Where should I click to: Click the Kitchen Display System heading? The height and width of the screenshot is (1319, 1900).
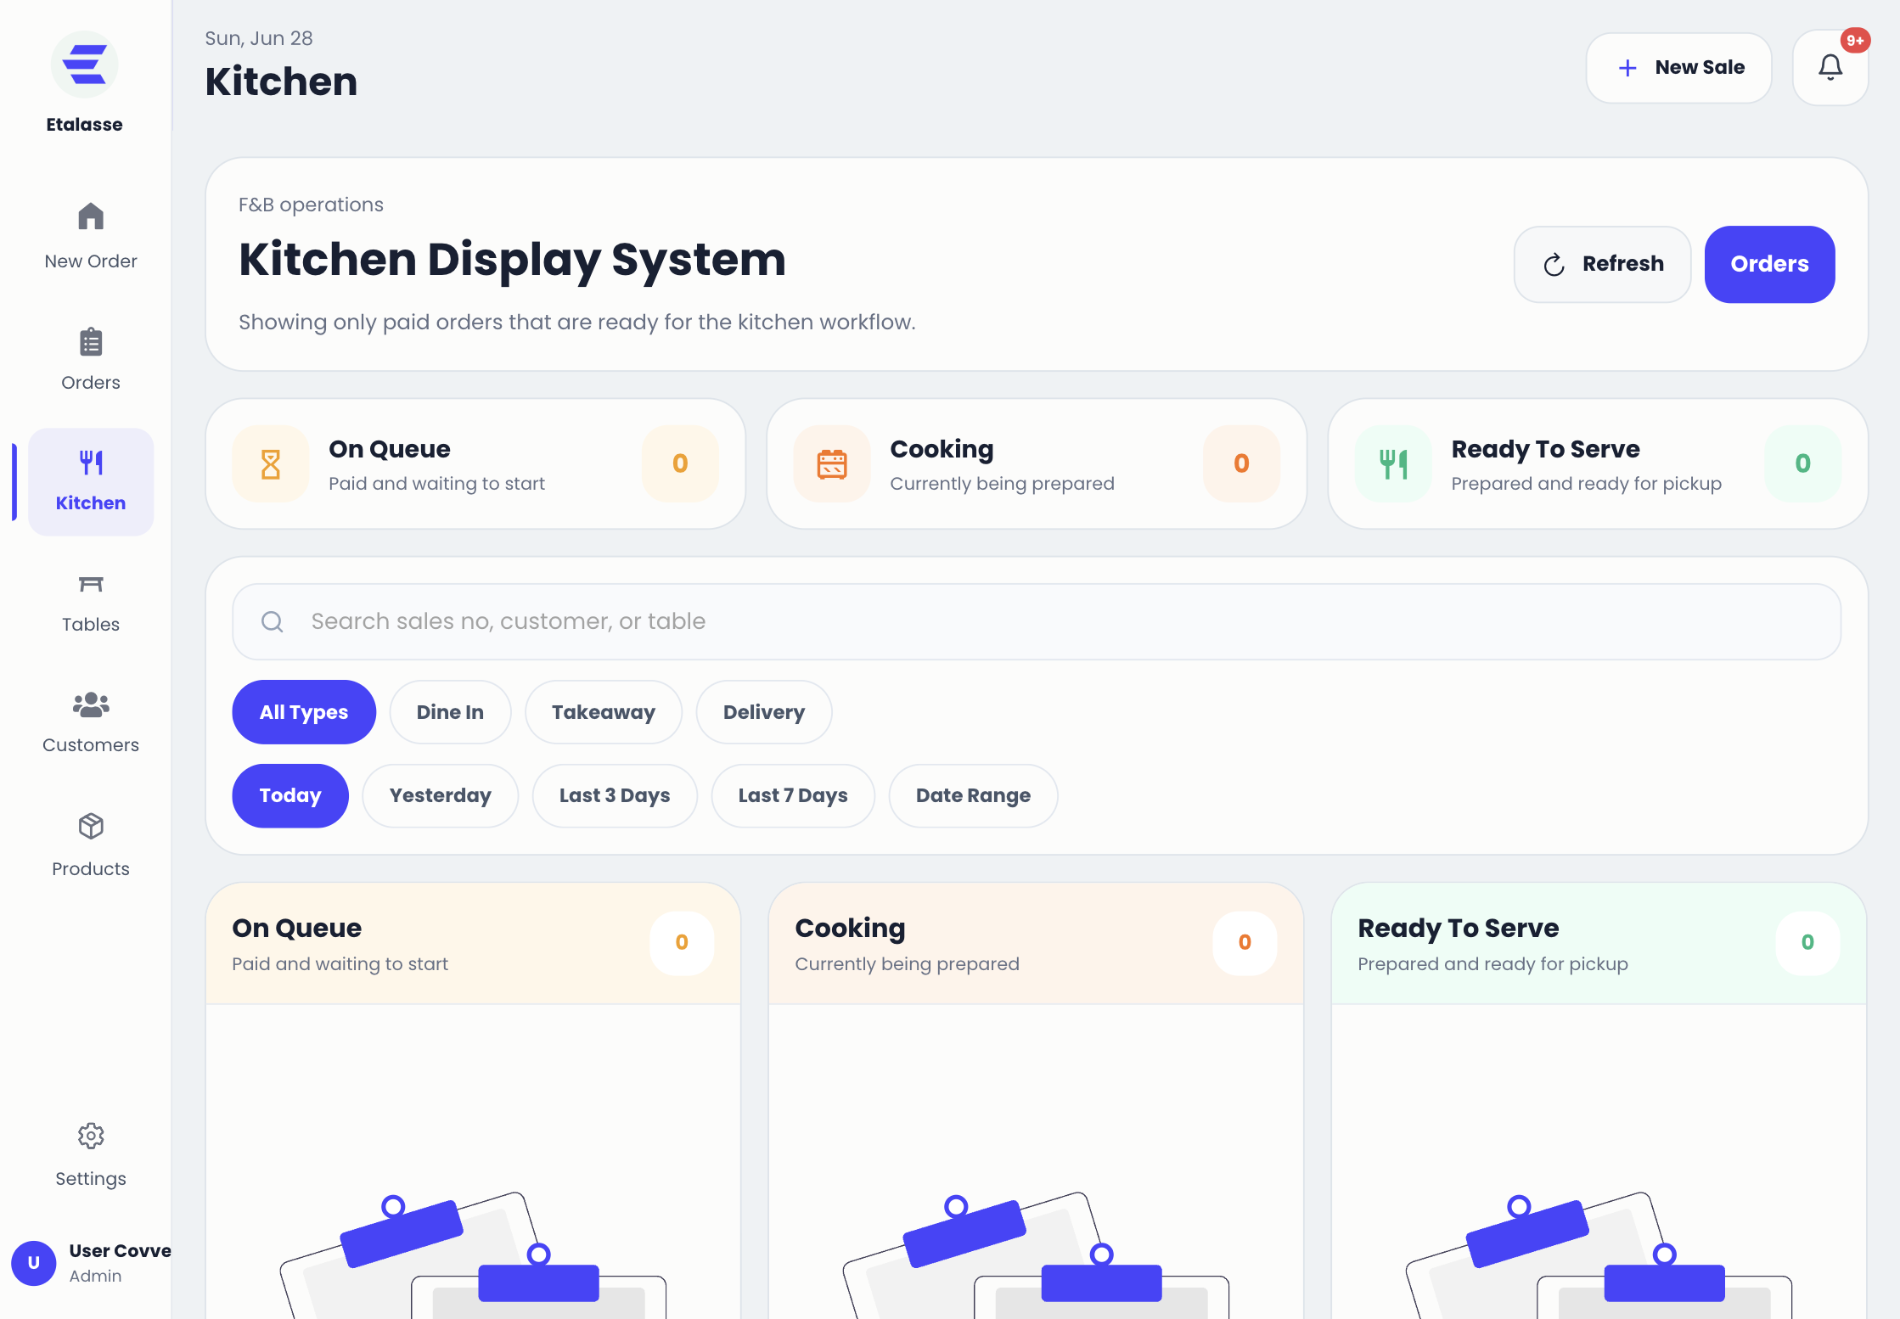tap(512, 259)
